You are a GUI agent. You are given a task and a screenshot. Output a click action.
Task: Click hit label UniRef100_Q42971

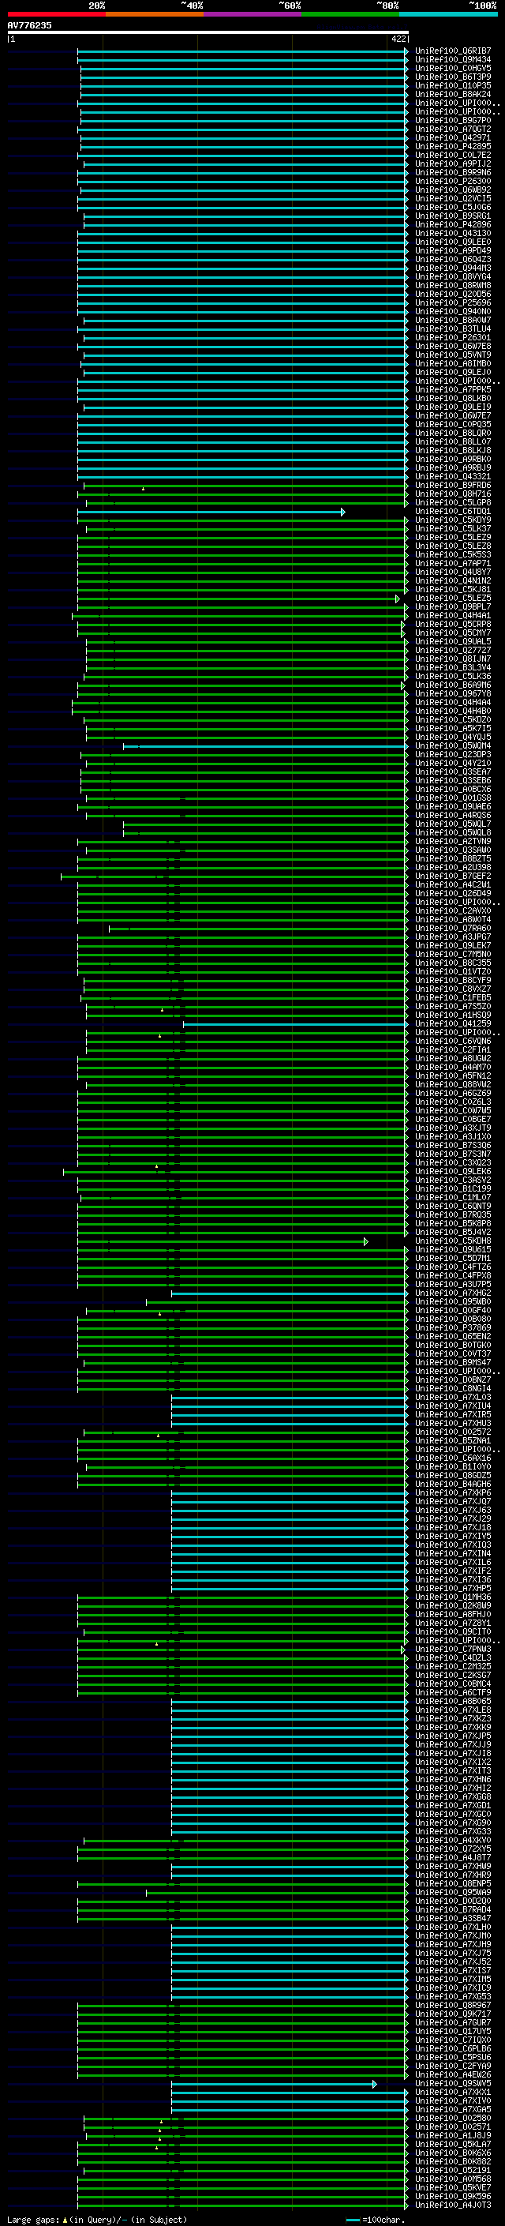(453, 137)
